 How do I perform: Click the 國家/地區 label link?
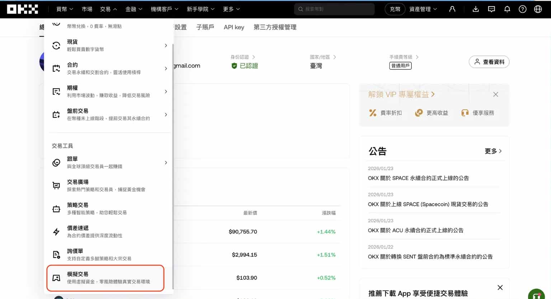tap(323, 57)
